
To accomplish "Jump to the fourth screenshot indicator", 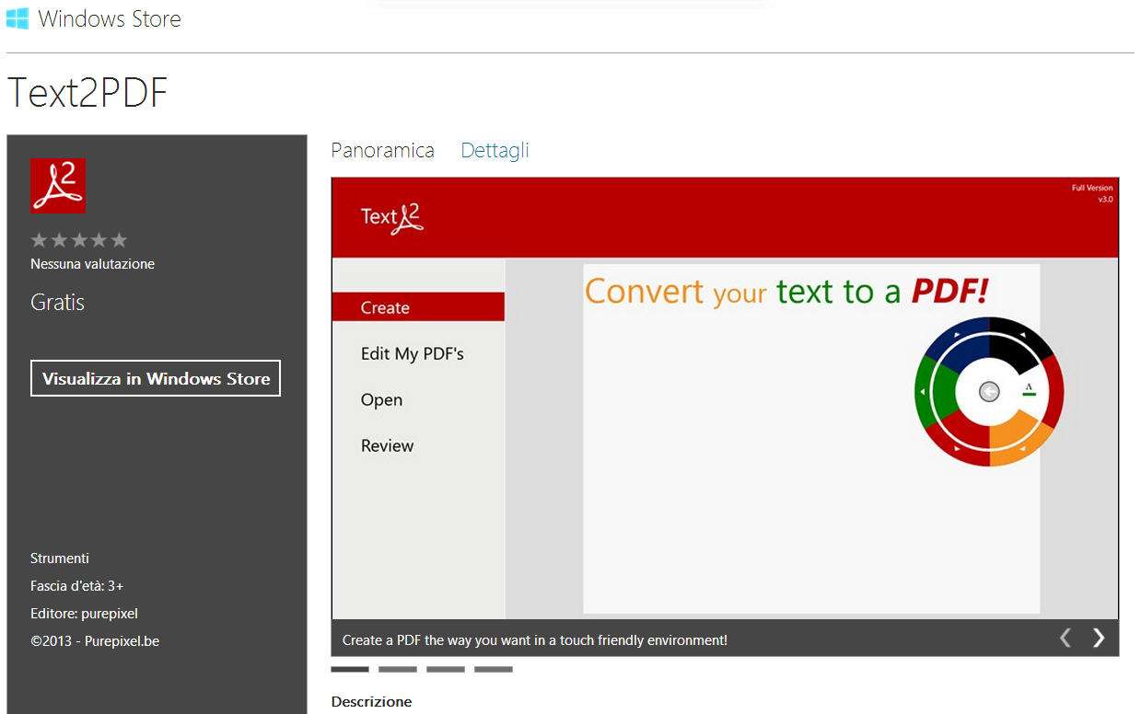I will [494, 670].
